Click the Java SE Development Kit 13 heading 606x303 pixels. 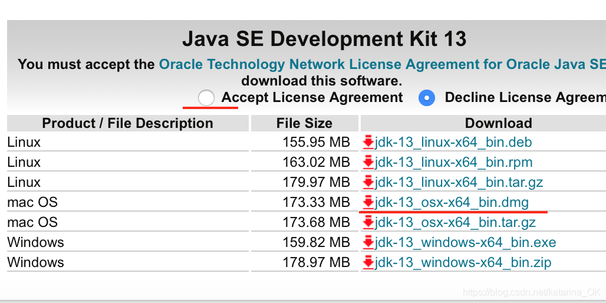click(x=324, y=39)
